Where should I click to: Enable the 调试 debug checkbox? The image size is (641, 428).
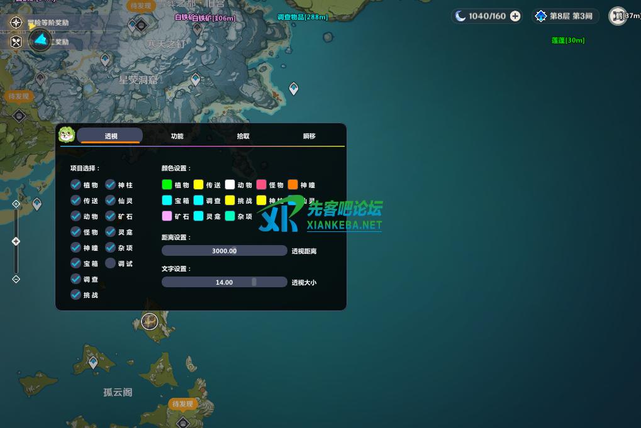click(x=111, y=263)
